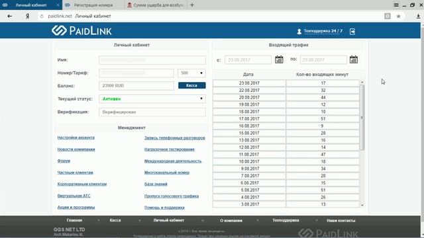The width and height of the screenshot is (424, 238).
Task: Open the start date calendar picker
Action: [279, 59]
